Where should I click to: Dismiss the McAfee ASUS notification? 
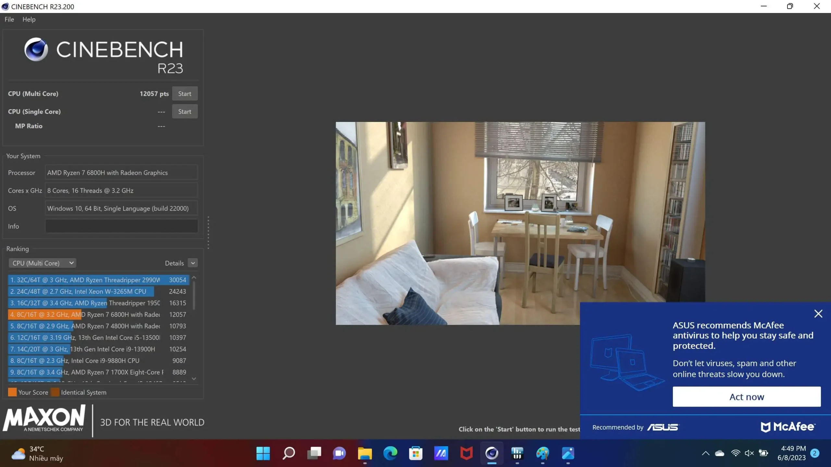tap(818, 314)
